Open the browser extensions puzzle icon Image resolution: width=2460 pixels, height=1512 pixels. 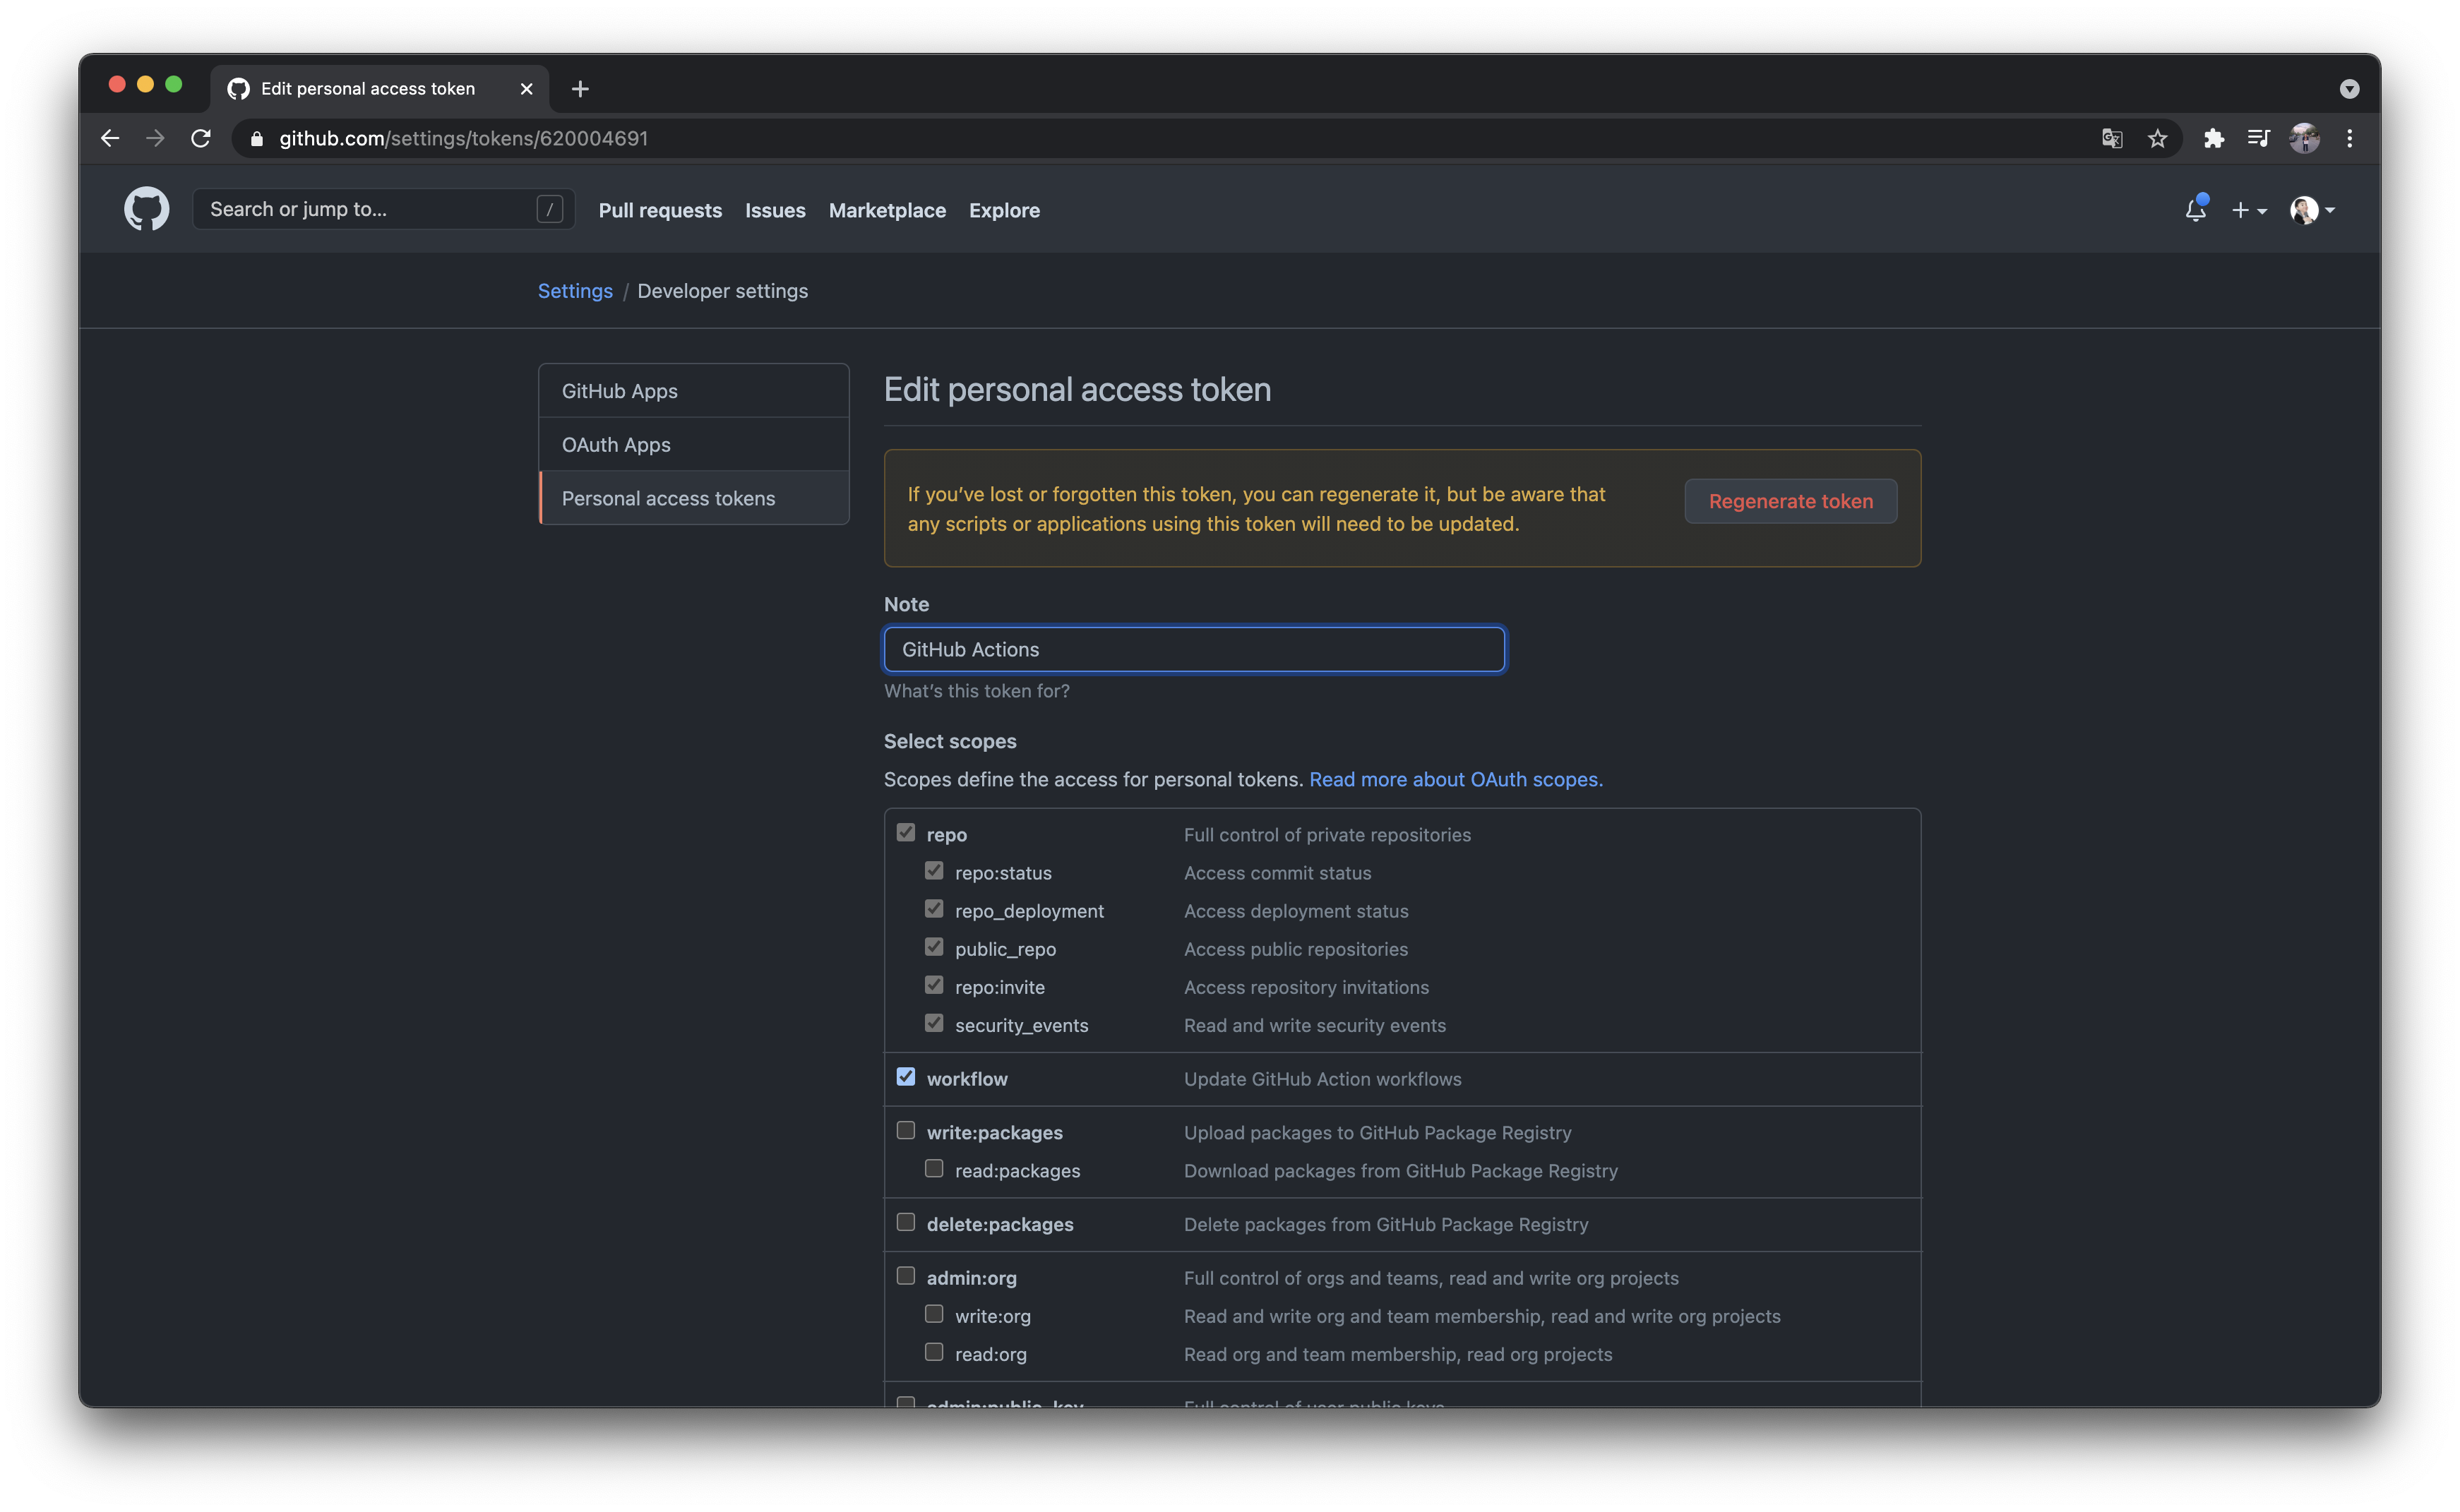coord(2213,139)
